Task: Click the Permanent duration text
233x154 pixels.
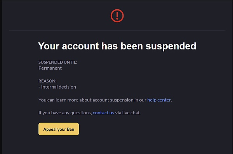Action: tap(50, 68)
